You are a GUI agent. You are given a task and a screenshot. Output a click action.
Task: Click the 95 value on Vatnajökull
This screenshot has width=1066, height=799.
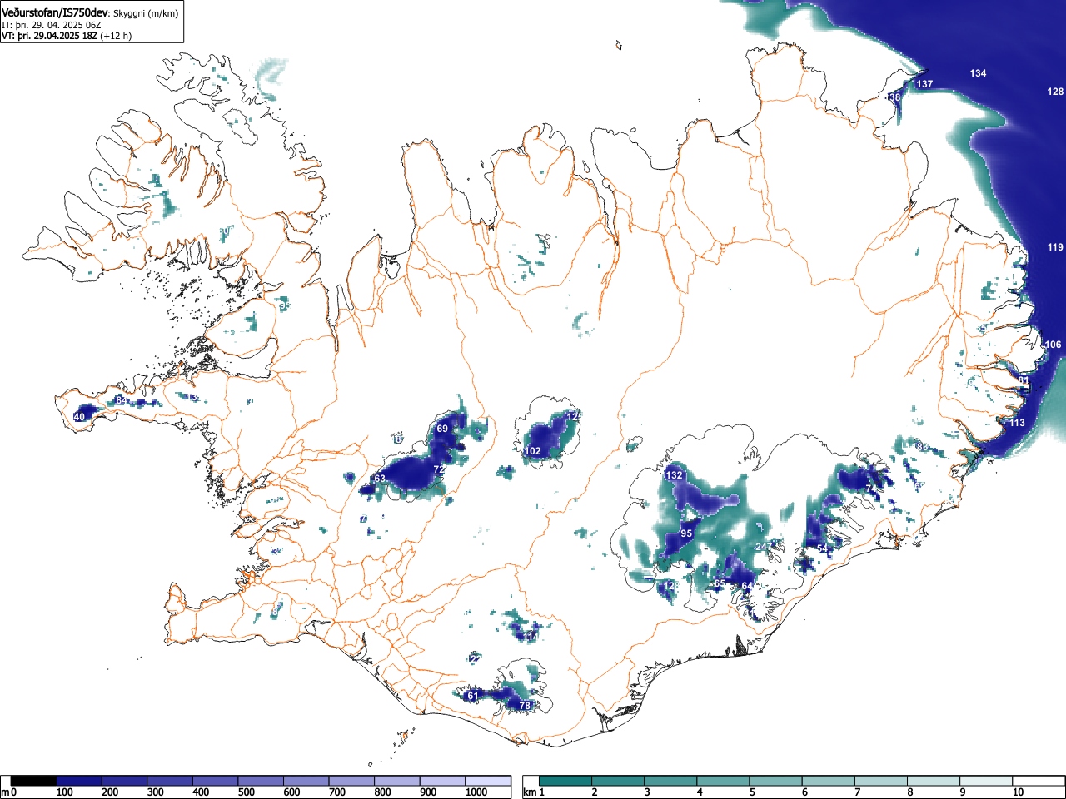686,533
